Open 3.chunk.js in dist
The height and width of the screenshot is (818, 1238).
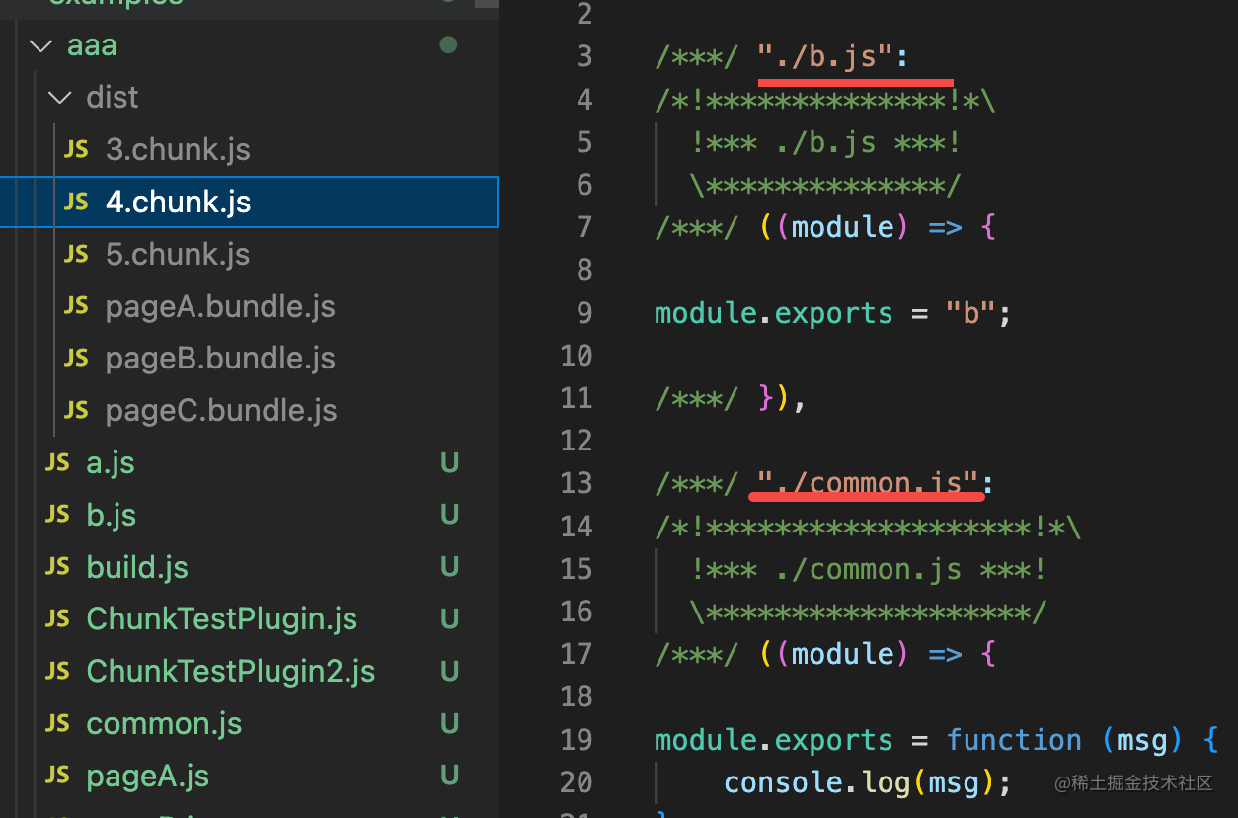click(178, 149)
